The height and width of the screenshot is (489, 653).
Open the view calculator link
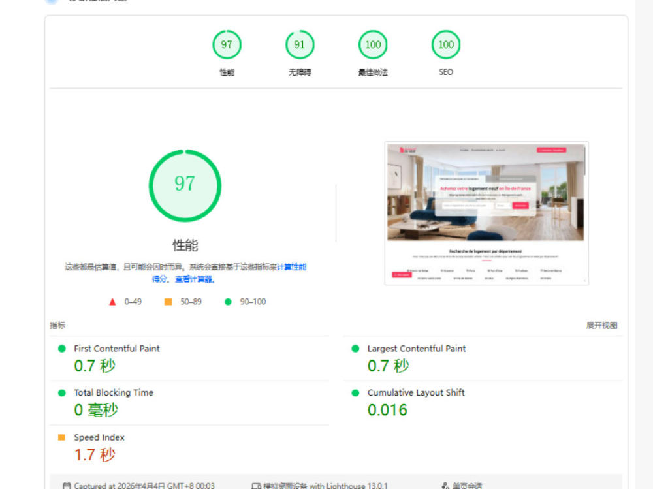point(195,279)
